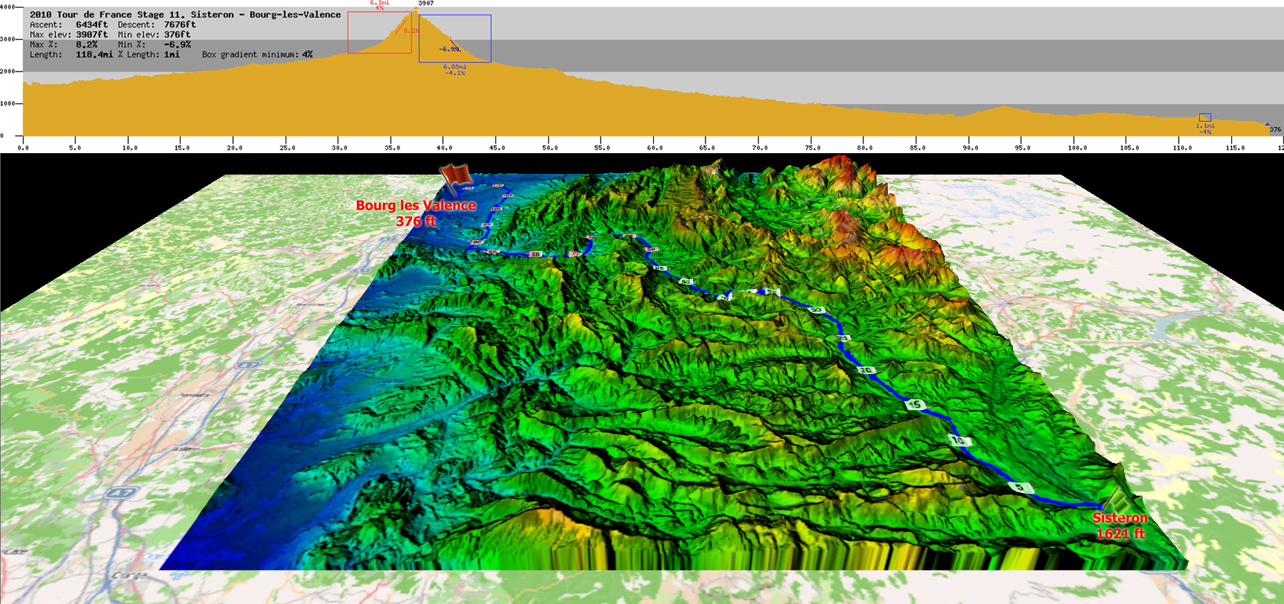1284x604 pixels.
Task: Click the '4000' elevation axis label
Action: pyautogui.click(x=7, y=7)
